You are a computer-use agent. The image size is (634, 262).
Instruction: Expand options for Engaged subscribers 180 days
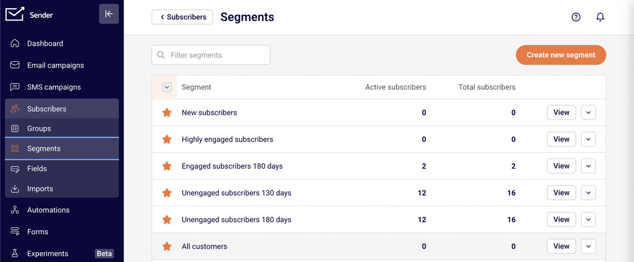point(588,166)
